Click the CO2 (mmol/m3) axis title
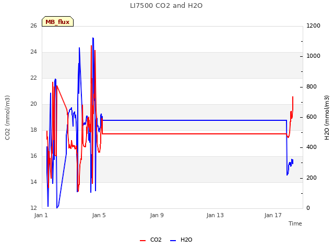334x250 pixels. coord(7,118)
